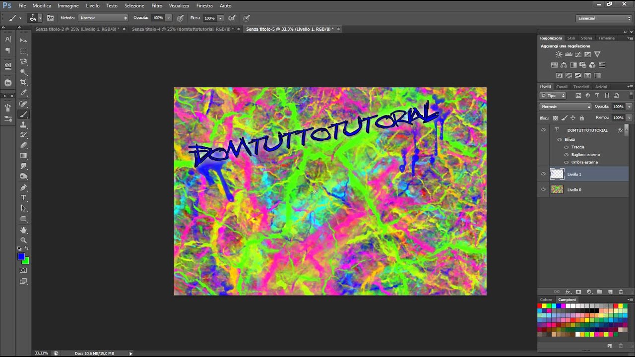Toggle Bagliore esterno effect visibility
635x357 pixels.
point(567,155)
